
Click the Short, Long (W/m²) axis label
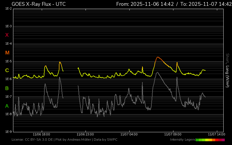[227, 70]
